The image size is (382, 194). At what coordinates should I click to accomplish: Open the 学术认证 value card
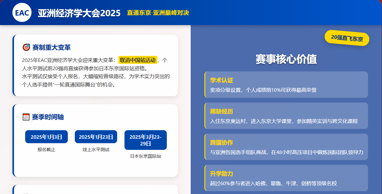click(286, 84)
